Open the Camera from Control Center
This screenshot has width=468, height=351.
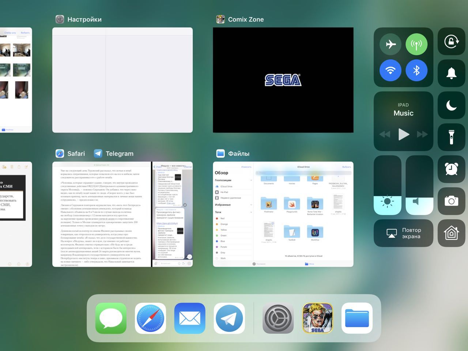[x=451, y=201]
